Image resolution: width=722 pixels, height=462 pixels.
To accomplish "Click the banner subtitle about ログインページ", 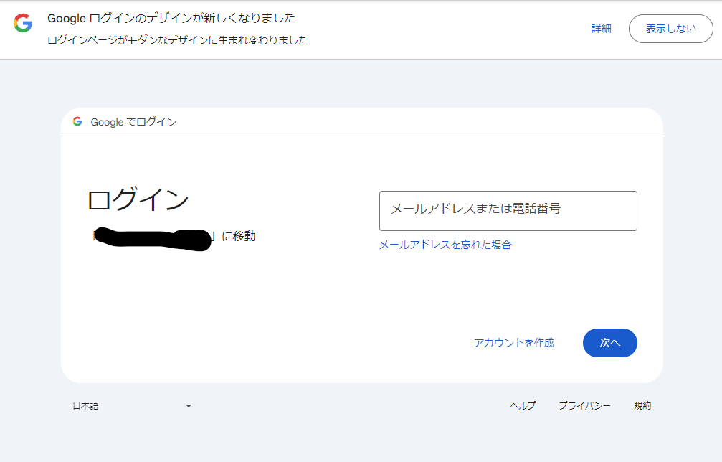I will point(178,41).
